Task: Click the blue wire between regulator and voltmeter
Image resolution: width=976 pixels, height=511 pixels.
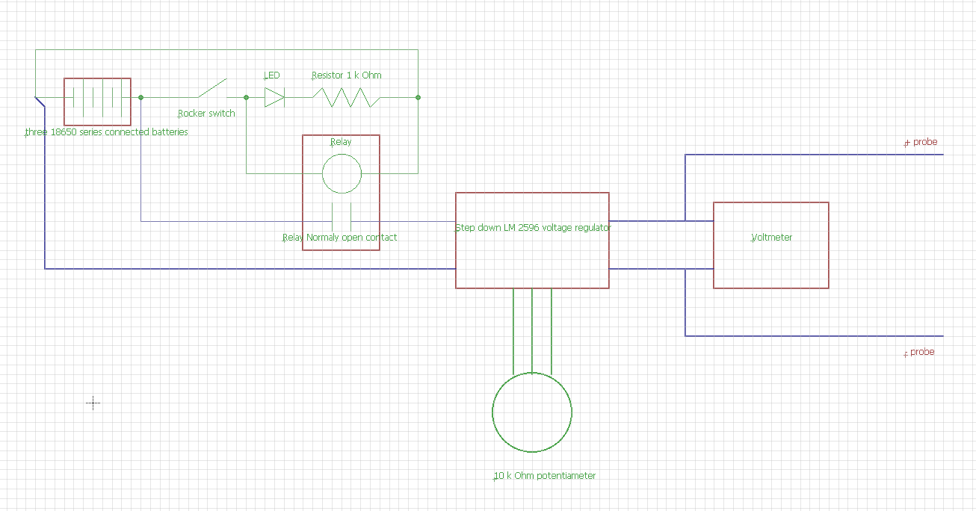Action: tap(661, 220)
